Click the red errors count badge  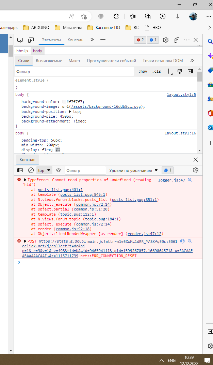tap(140, 40)
